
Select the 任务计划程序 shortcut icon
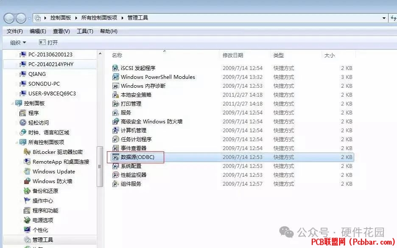pos(115,139)
